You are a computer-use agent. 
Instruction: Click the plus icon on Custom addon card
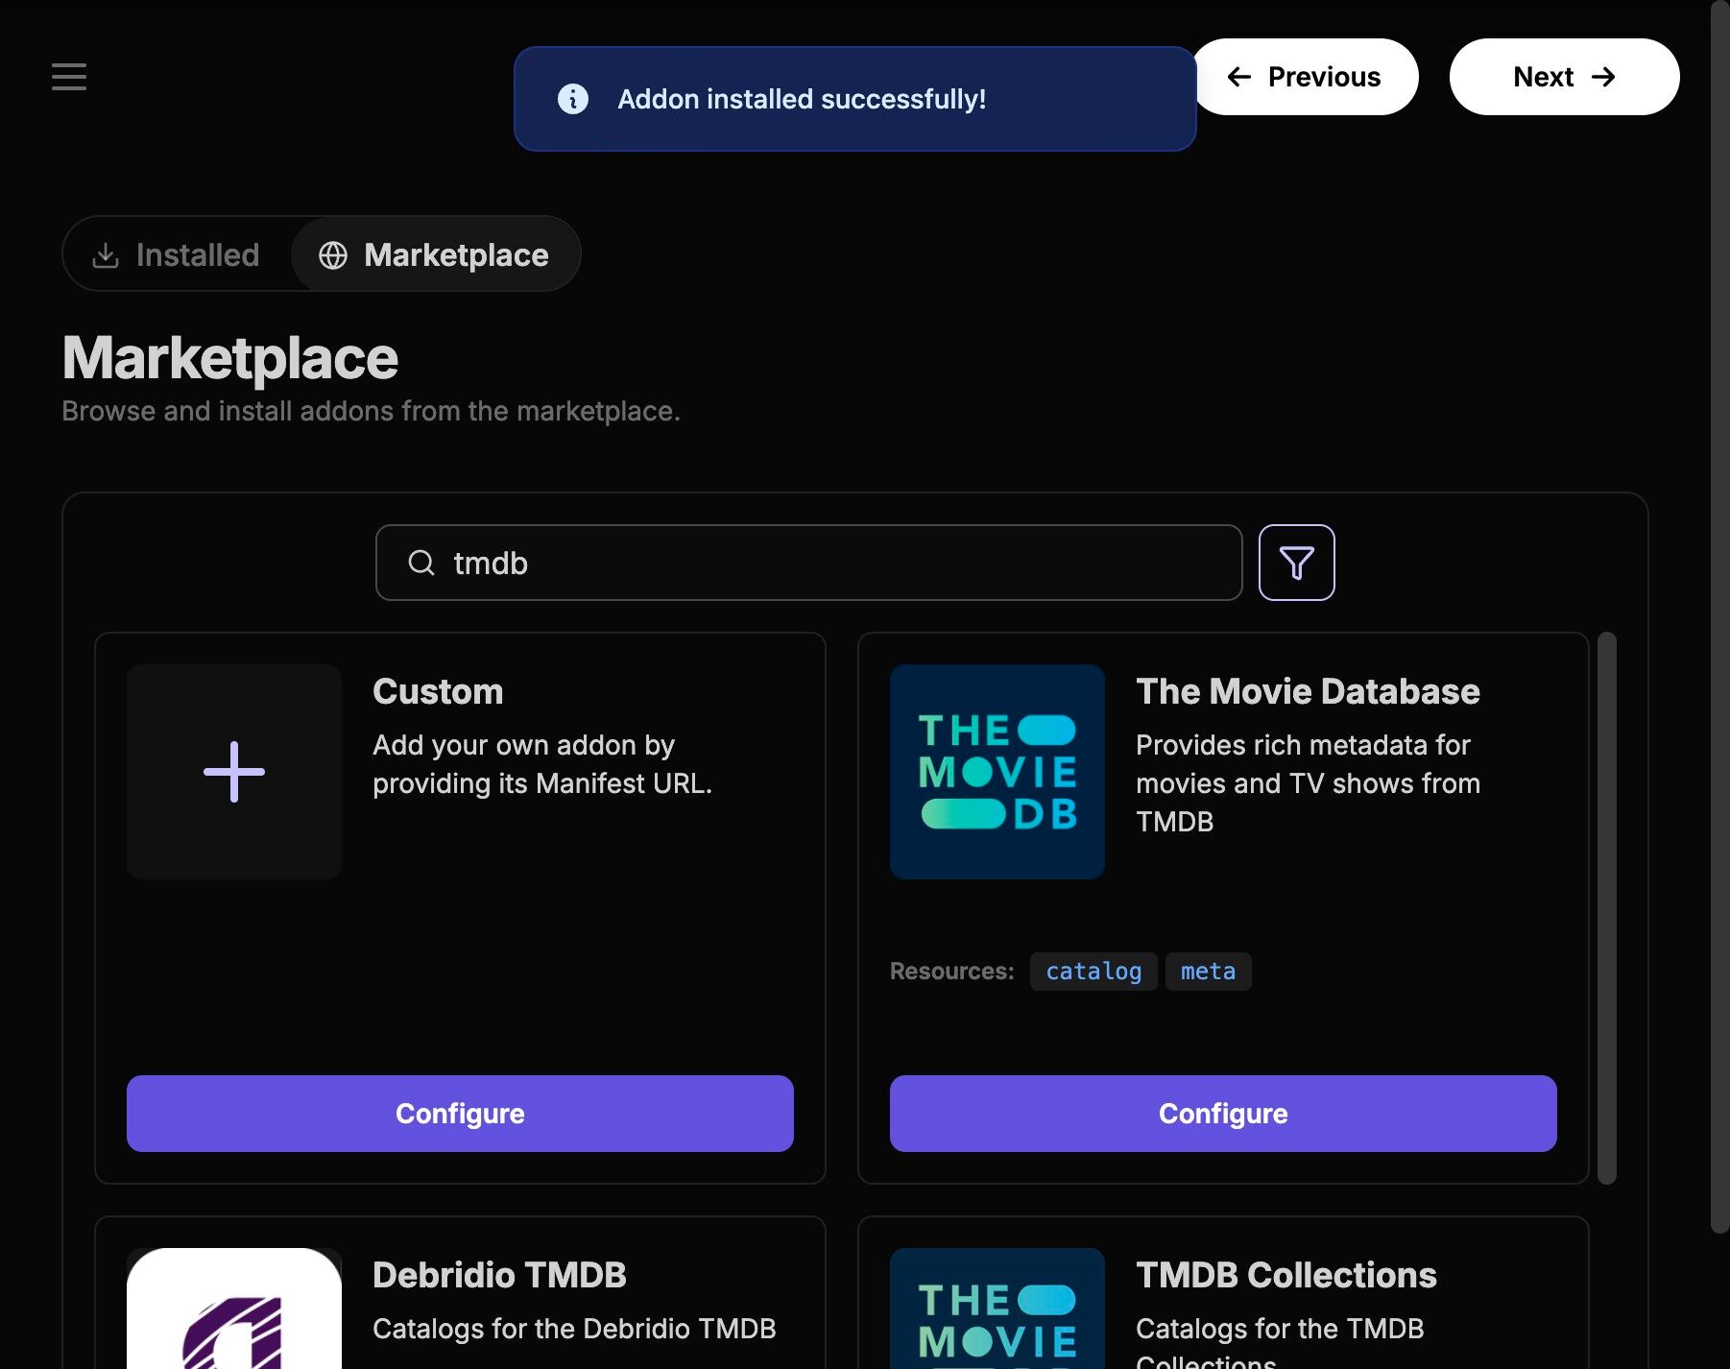click(234, 772)
